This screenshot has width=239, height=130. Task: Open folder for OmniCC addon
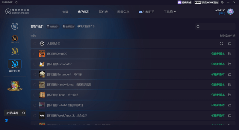pos(229,54)
